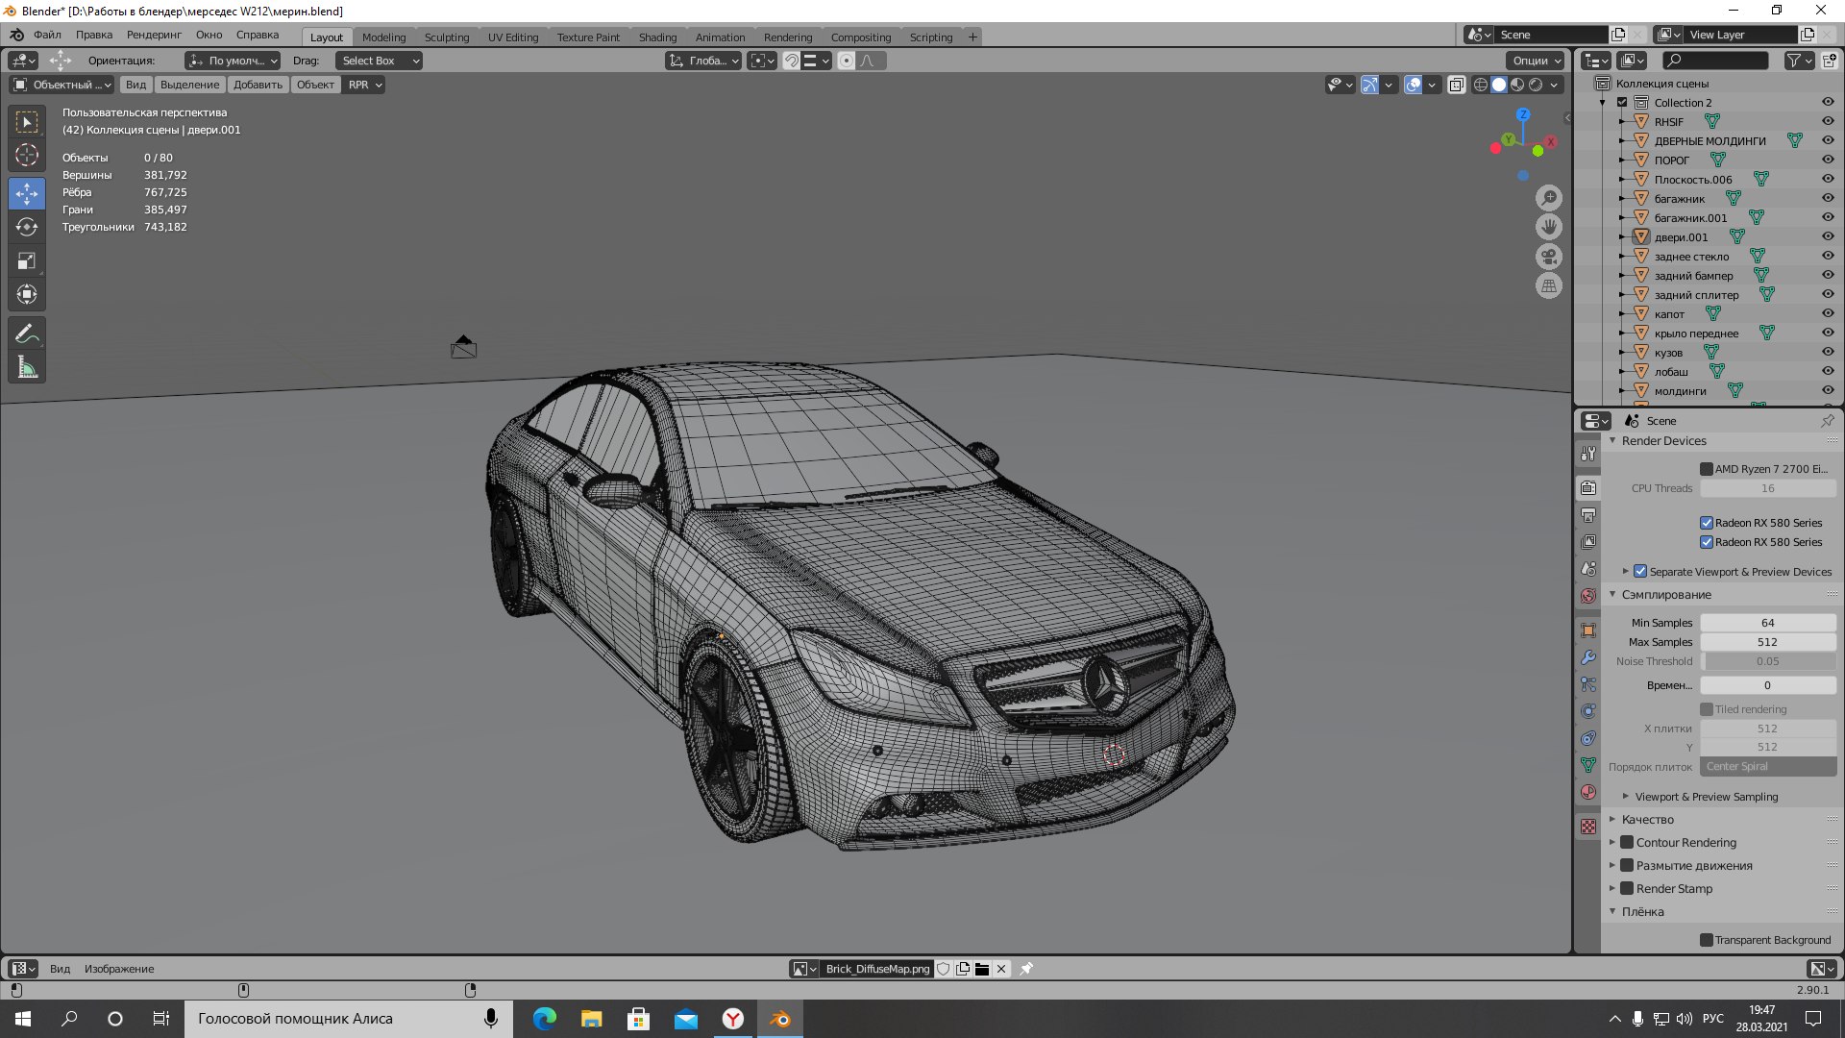This screenshot has width=1845, height=1038.
Task: Hide капот object in outliner
Action: (x=1828, y=313)
